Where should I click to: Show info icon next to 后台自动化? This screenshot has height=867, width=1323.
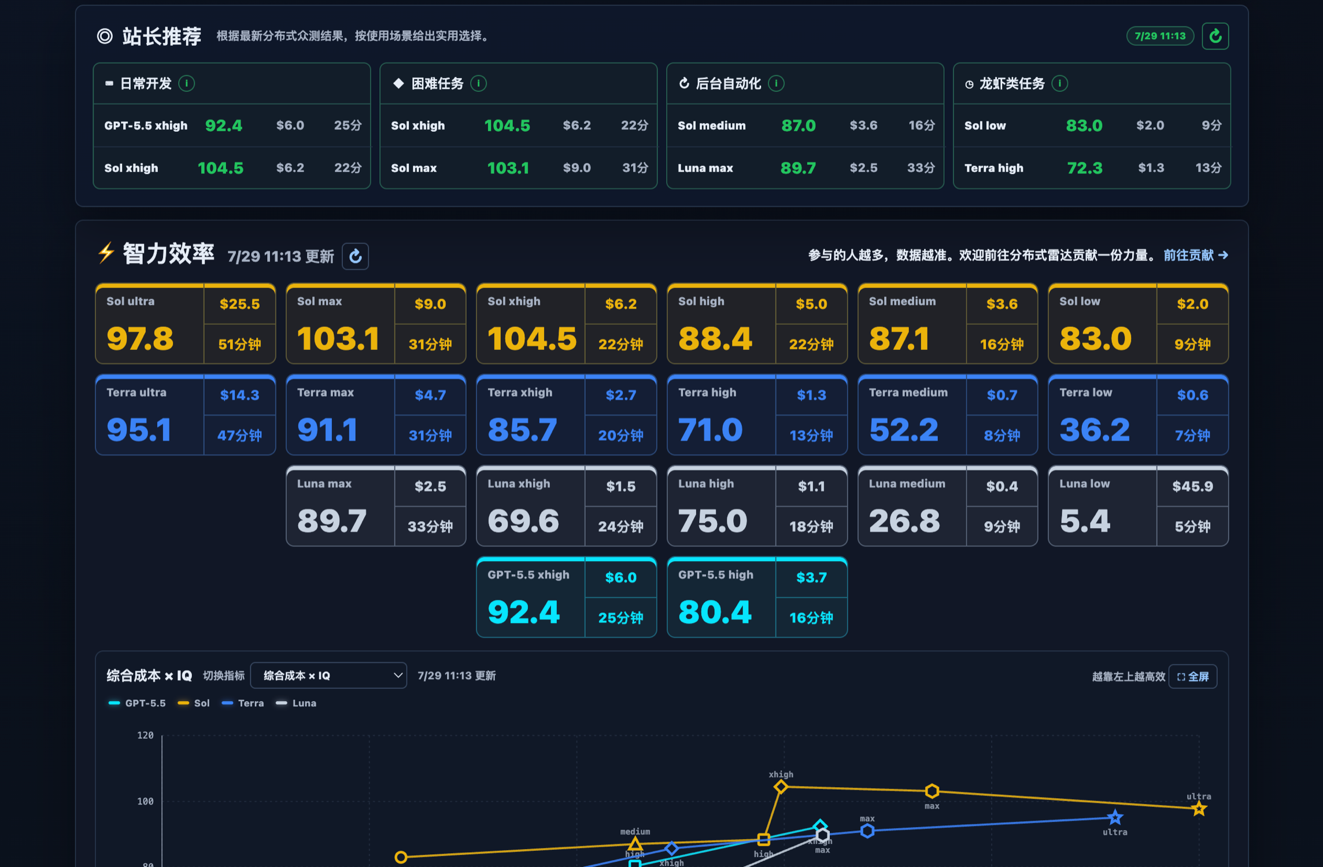pos(776,83)
